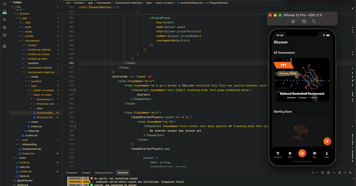
Task: Kill terminal with trash icon
Action: point(328,173)
